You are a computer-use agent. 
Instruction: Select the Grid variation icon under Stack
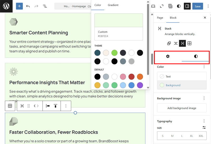coord(189,43)
